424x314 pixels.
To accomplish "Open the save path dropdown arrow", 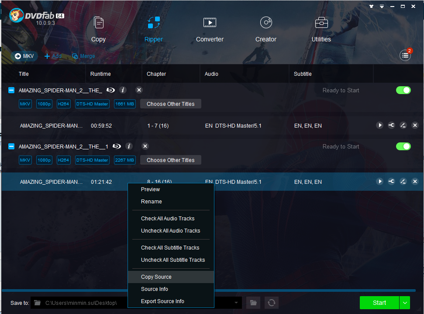I will point(236,303).
